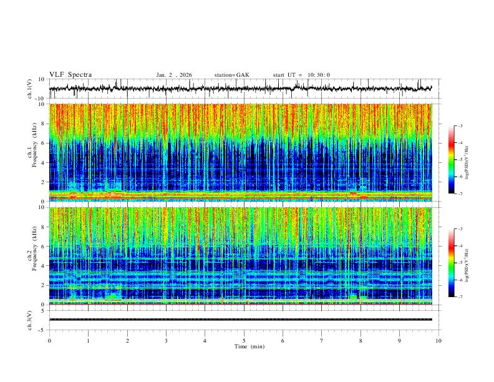Click the "8" kHz tick on ch.2 frequency axis
Screen dimensions: 494x382
42,227
